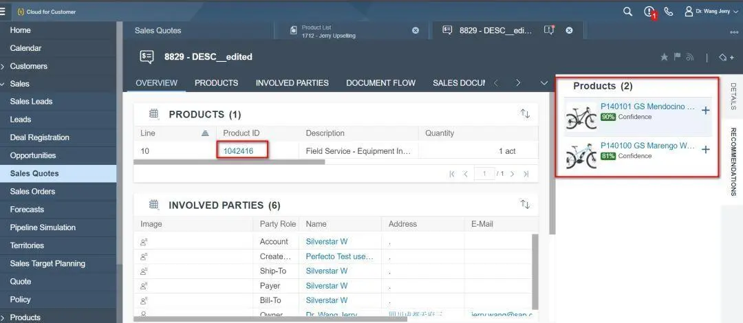Expand the tab list dropdown chevron
This screenshot has width=743, height=323.
pos(544,83)
